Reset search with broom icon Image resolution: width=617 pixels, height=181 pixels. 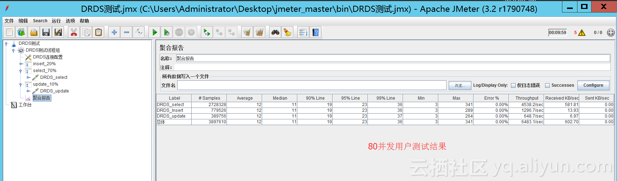click(x=288, y=33)
